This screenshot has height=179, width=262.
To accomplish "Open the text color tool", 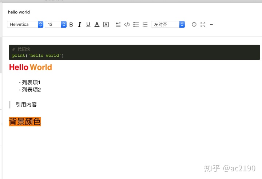I will [x=97, y=24].
